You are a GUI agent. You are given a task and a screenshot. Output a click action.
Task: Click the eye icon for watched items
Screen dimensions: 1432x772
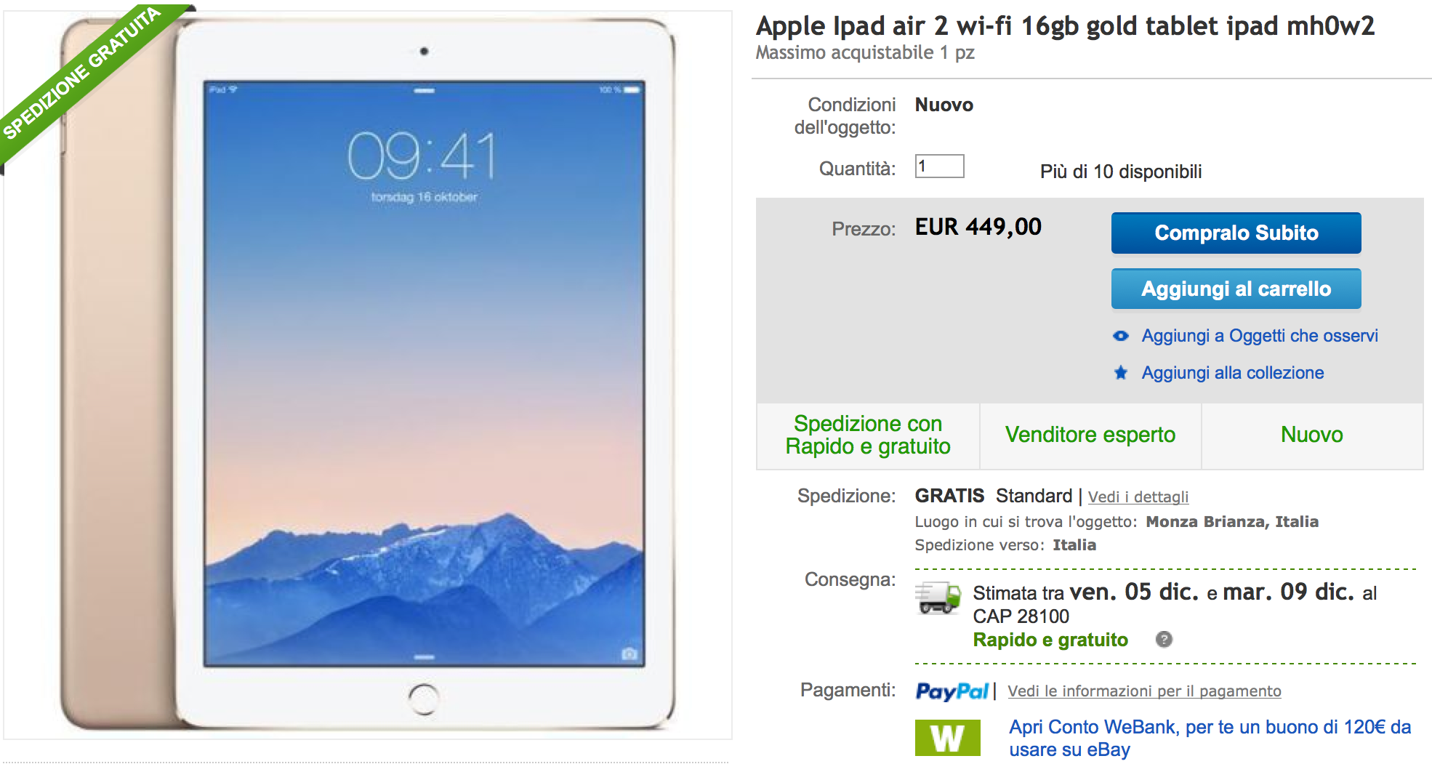point(1121,336)
